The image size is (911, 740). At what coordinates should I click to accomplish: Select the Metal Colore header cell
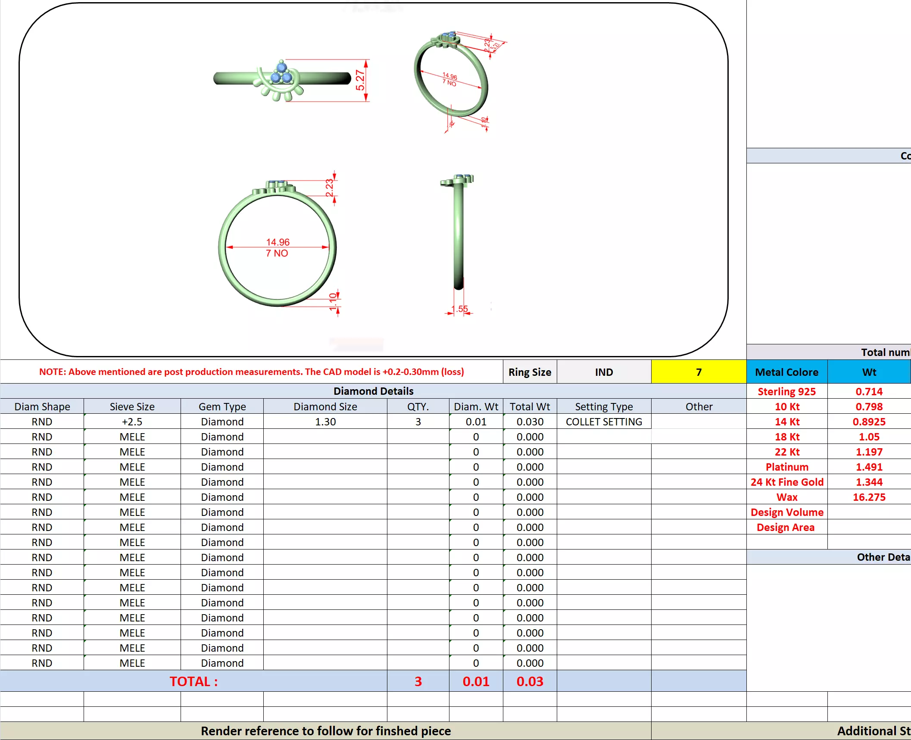tap(786, 372)
